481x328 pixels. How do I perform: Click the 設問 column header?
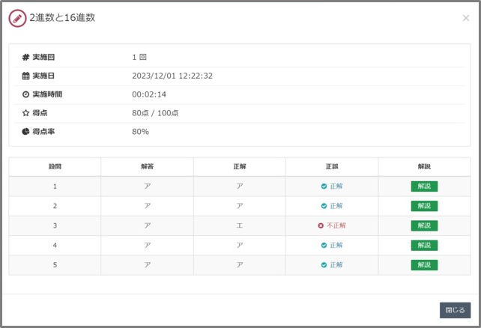[55, 167]
